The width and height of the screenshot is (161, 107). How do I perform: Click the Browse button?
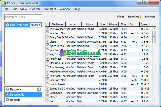[150, 17]
